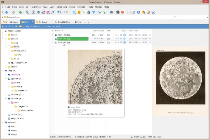The width and height of the screenshot is (210, 140).
Task: Expand the System32 folder node
Action: point(12,91)
